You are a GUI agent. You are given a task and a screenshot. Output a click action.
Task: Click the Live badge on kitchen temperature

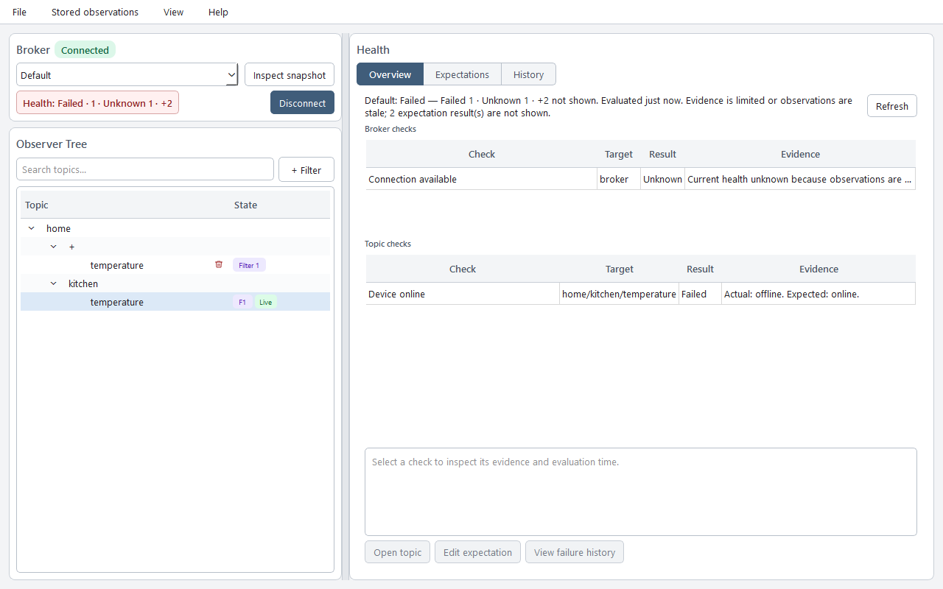pyautogui.click(x=265, y=302)
